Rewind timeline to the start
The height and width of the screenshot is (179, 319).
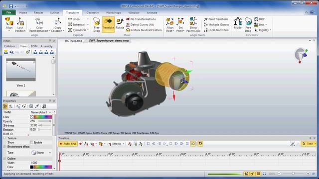click(x=148, y=144)
